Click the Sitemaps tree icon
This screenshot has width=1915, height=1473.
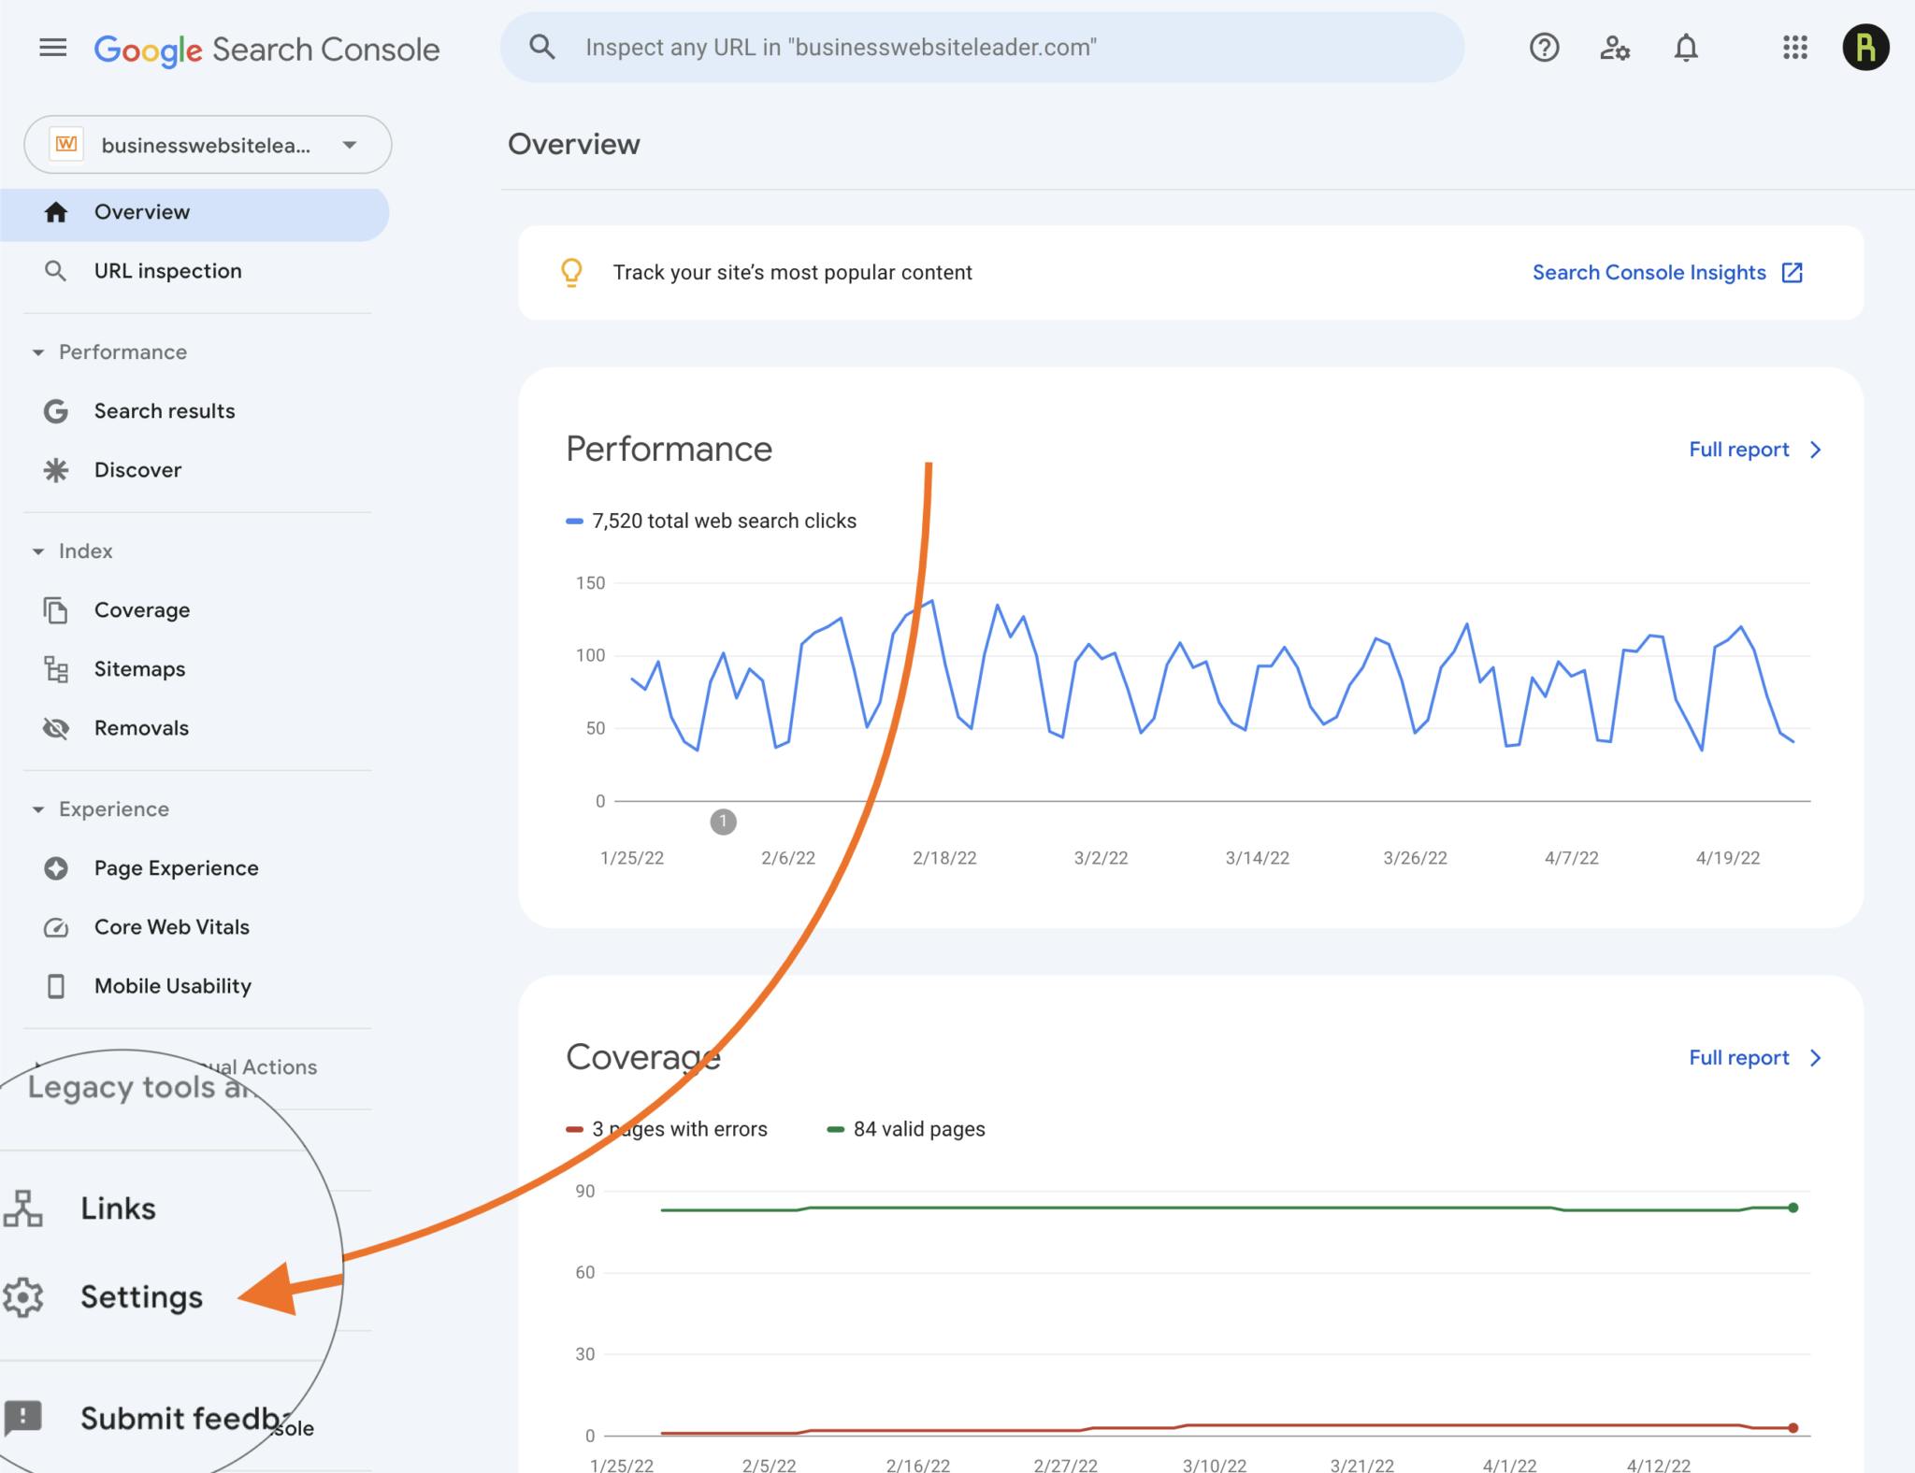point(56,669)
